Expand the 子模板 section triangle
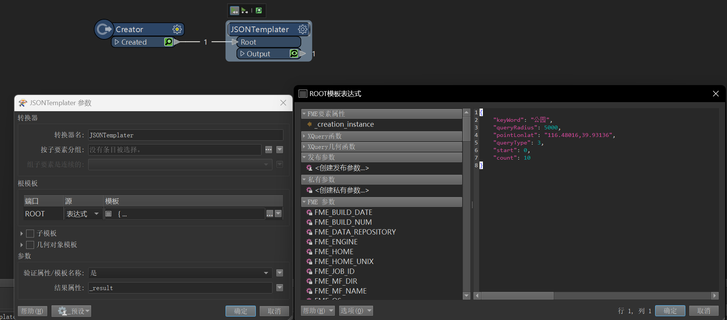The image size is (727, 320). pyautogui.click(x=22, y=233)
